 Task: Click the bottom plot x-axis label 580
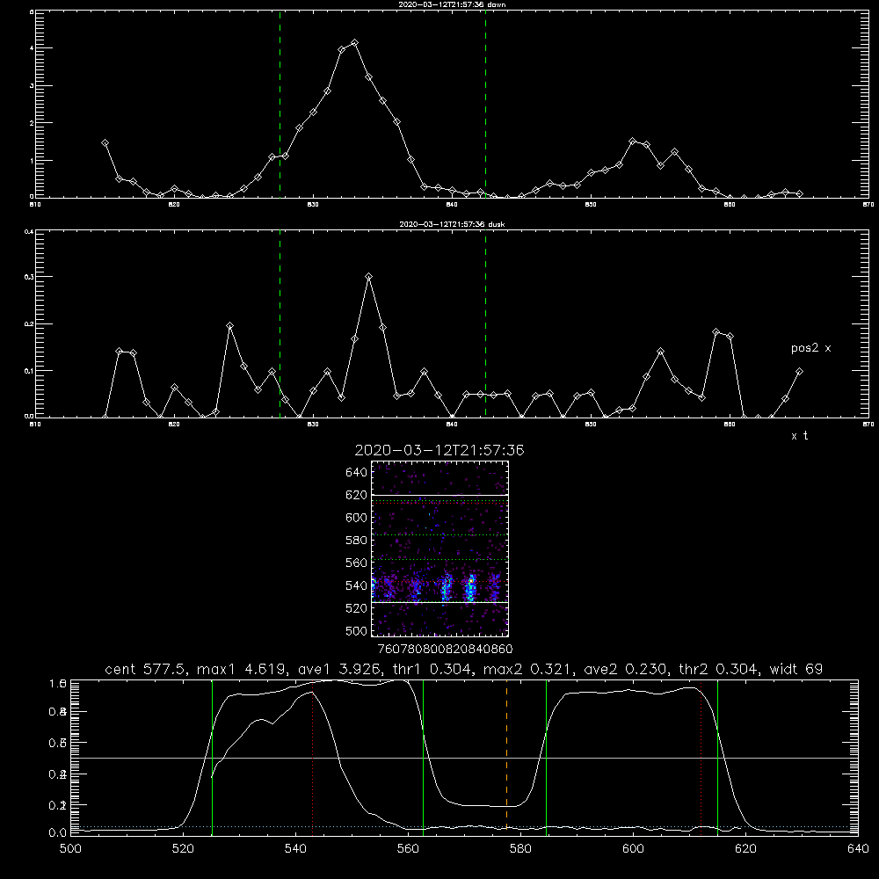point(520,849)
